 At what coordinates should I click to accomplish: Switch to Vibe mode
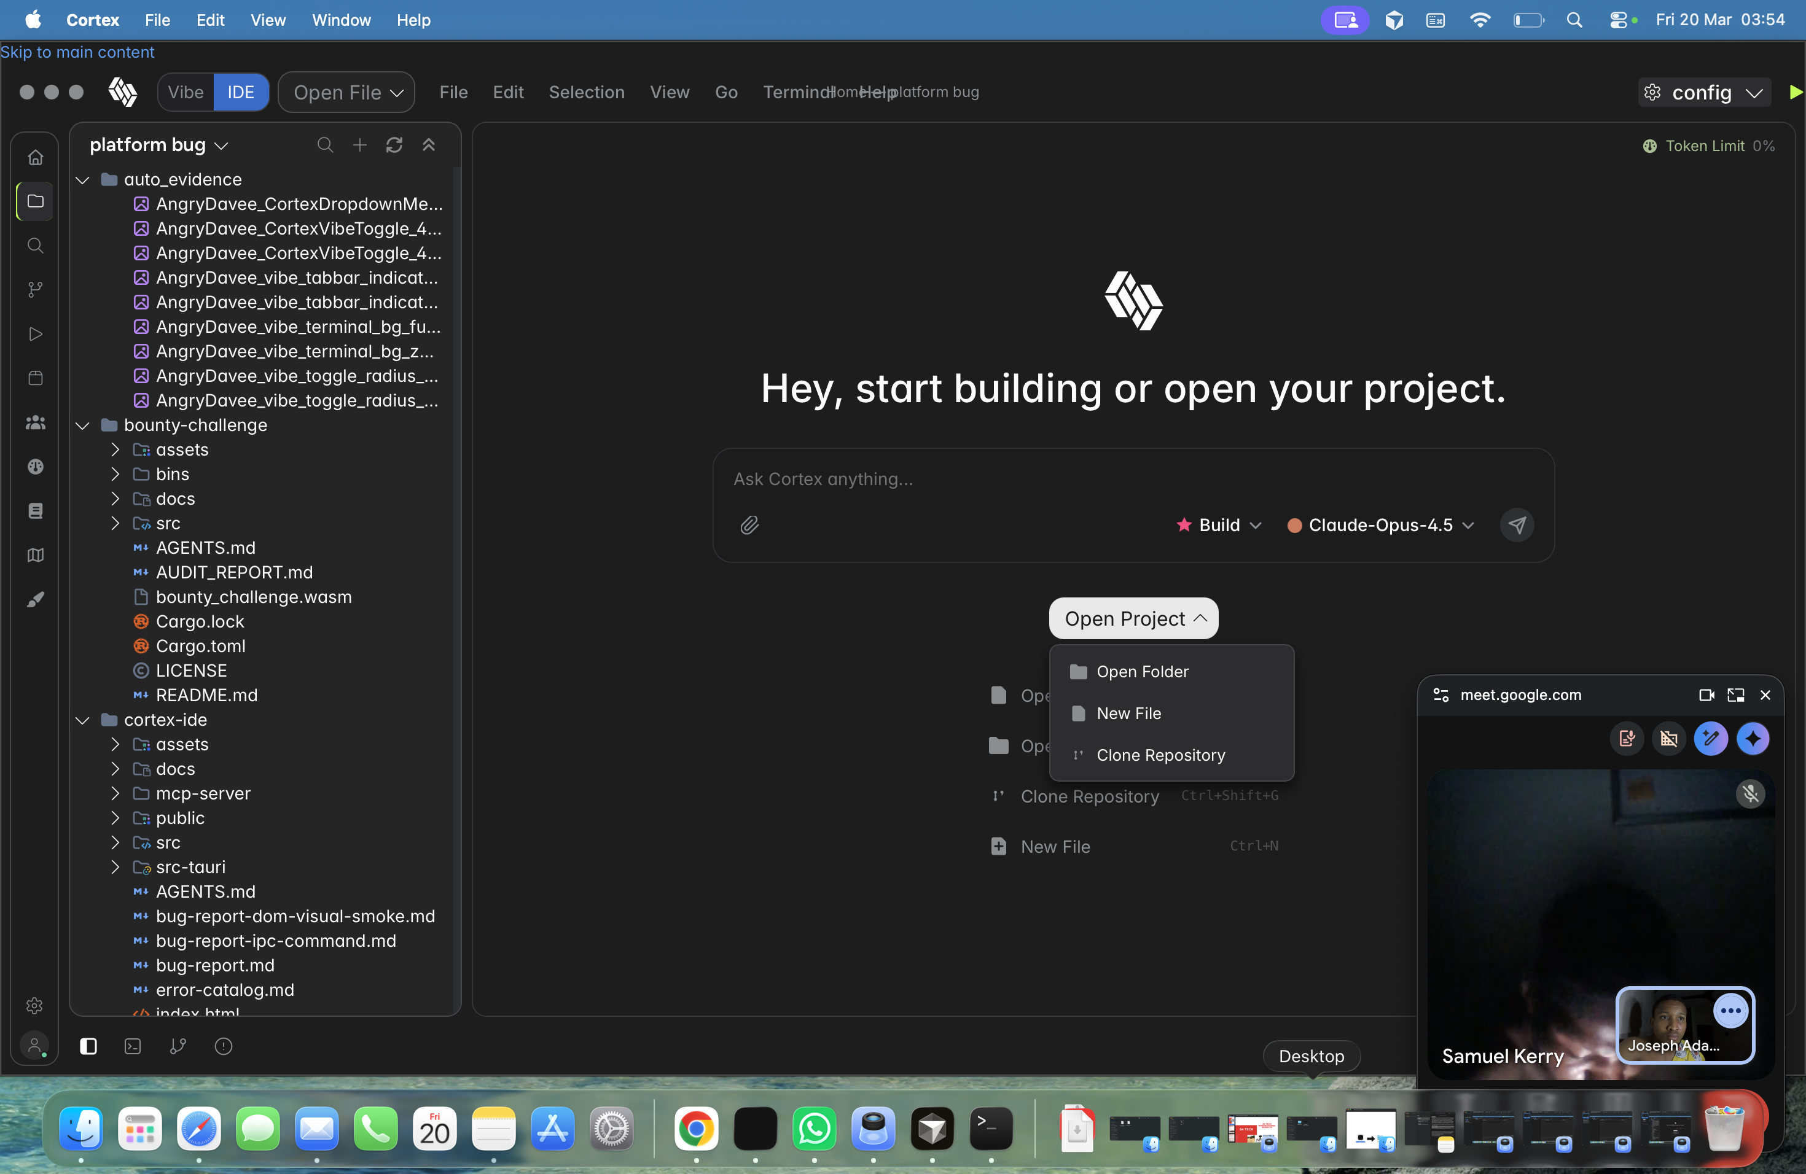click(x=185, y=91)
